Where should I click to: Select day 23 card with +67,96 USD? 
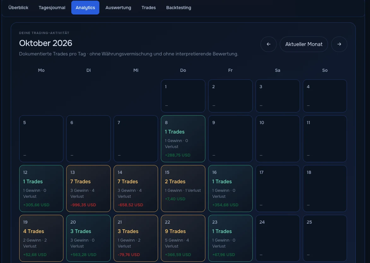point(230,238)
